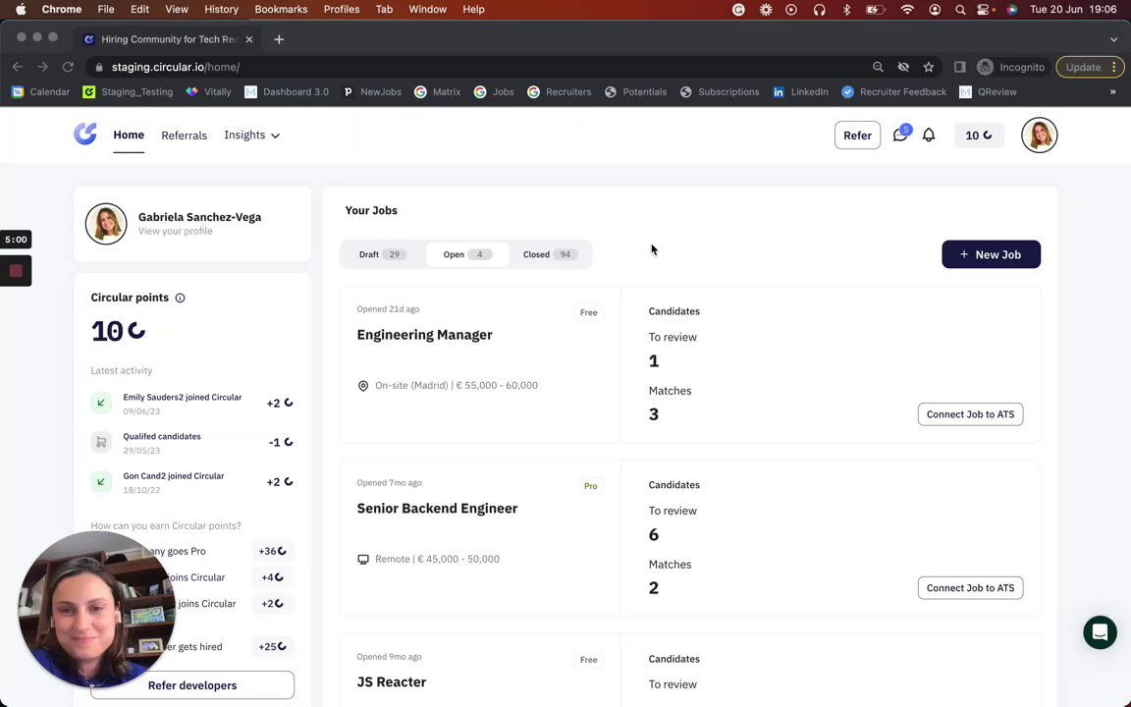Create a New Job
Image resolution: width=1131 pixels, height=707 pixels.
pos(991,254)
